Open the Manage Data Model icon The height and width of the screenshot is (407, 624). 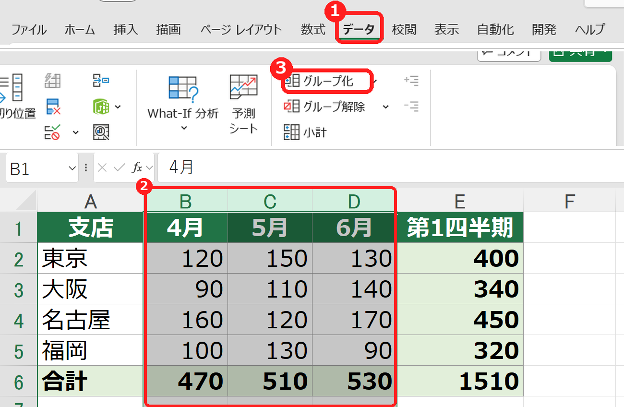(101, 132)
